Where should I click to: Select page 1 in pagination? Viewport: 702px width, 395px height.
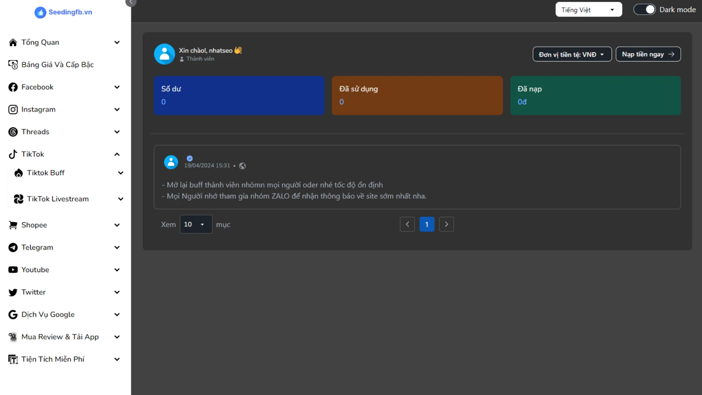pyautogui.click(x=427, y=224)
